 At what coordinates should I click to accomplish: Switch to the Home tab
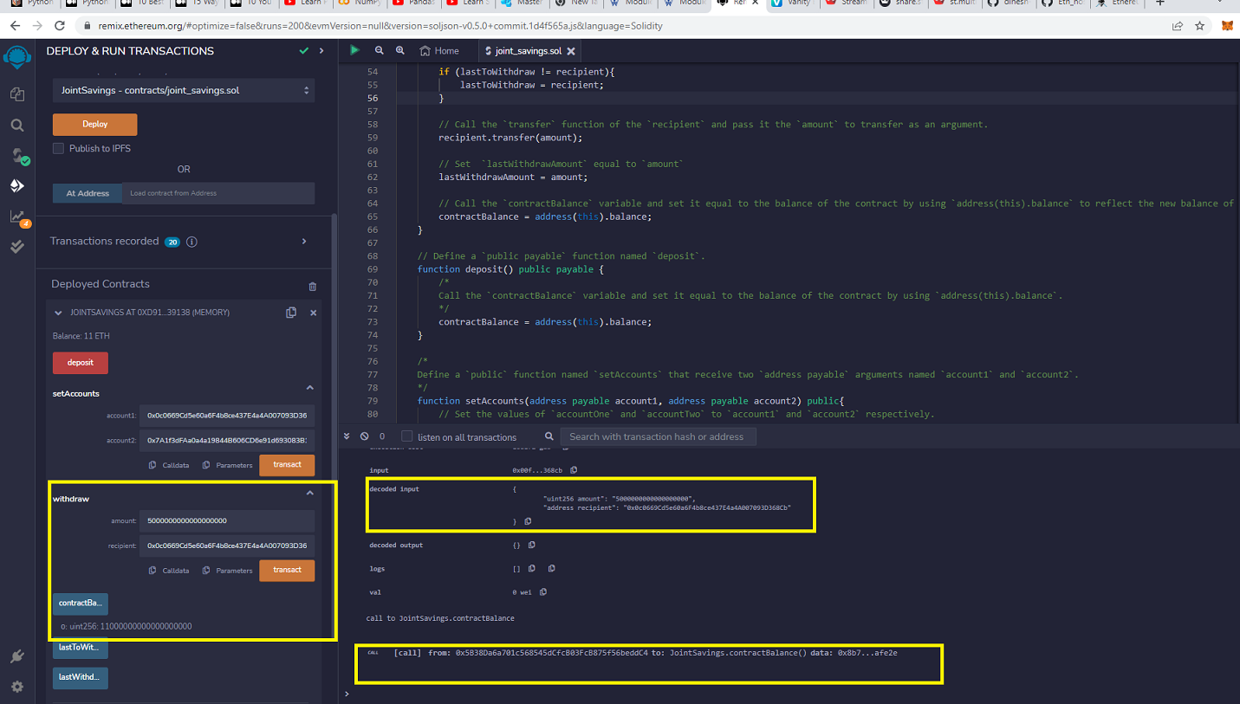click(x=438, y=51)
